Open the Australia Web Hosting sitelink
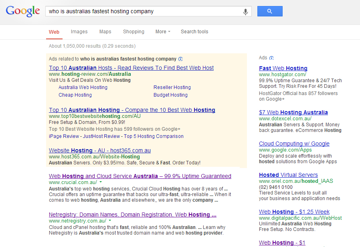Screen dimensions: 360x247 83,87
